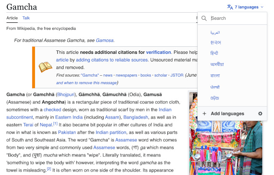
Task: Open the Assamese link after 'Gamcha' is
Action: [x=126, y=140]
